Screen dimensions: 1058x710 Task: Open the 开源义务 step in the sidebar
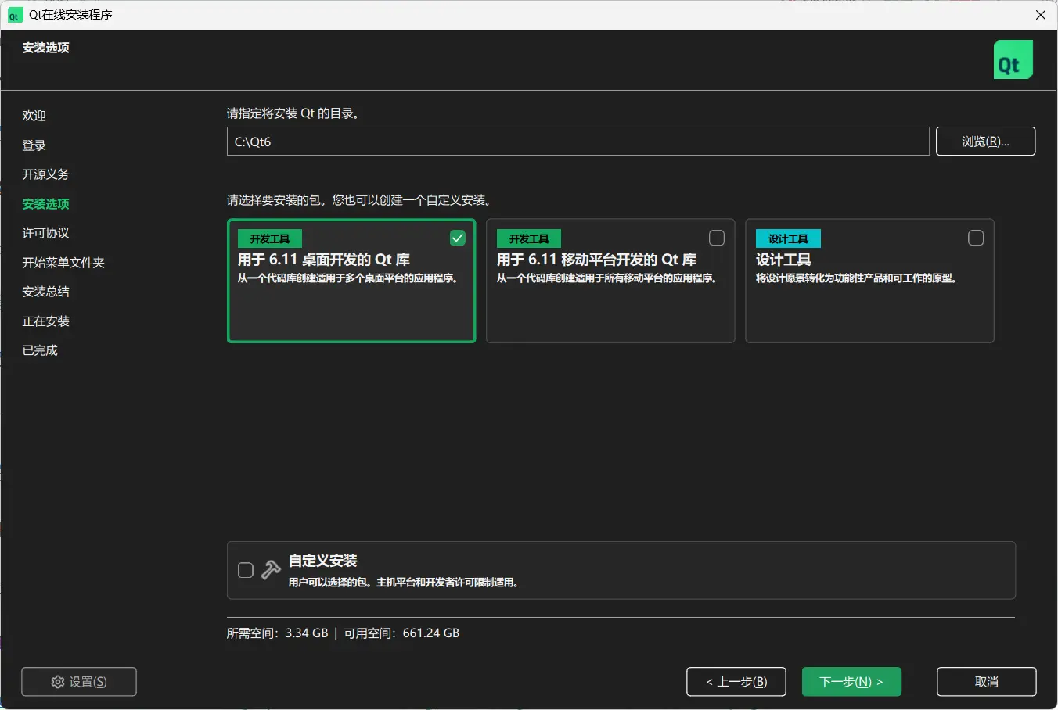(x=46, y=174)
